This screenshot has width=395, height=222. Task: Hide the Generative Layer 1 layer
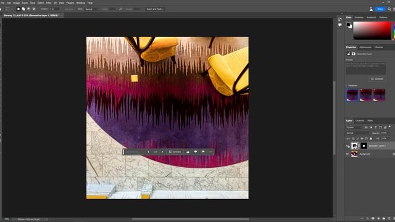347,146
